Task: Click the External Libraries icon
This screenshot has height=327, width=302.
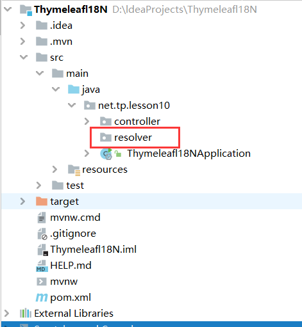Action: (26, 314)
